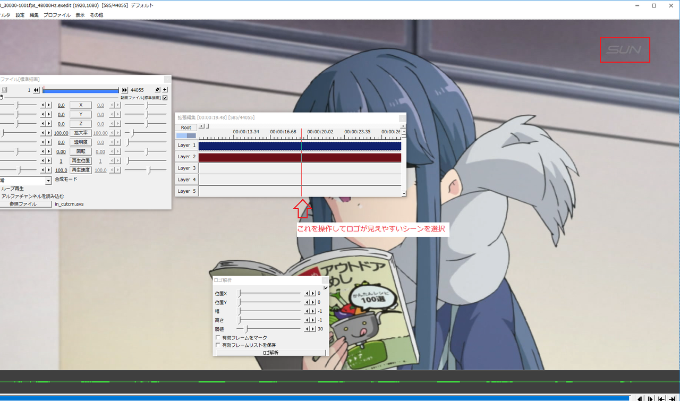Screen dimensions: 680x401
Task: Open the 設定 menu
Action: [20, 15]
